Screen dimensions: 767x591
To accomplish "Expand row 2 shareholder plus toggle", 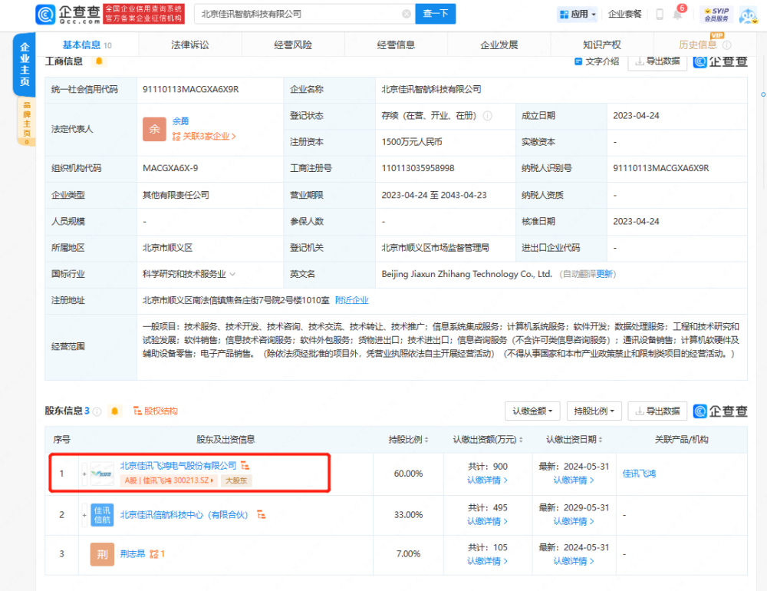I will [x=84, y=515].
